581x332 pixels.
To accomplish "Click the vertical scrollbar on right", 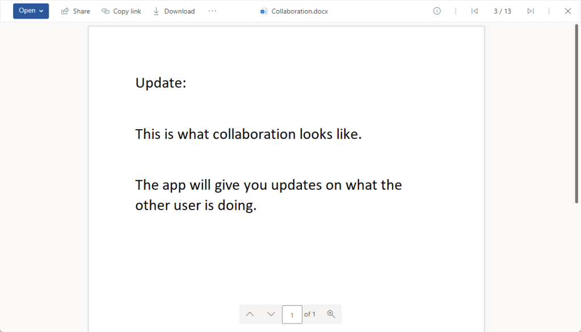I will [576, 114].
